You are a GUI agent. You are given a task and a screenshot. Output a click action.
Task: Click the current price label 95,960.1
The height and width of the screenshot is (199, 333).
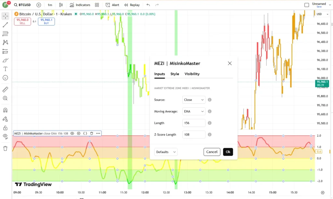[322, 83]
